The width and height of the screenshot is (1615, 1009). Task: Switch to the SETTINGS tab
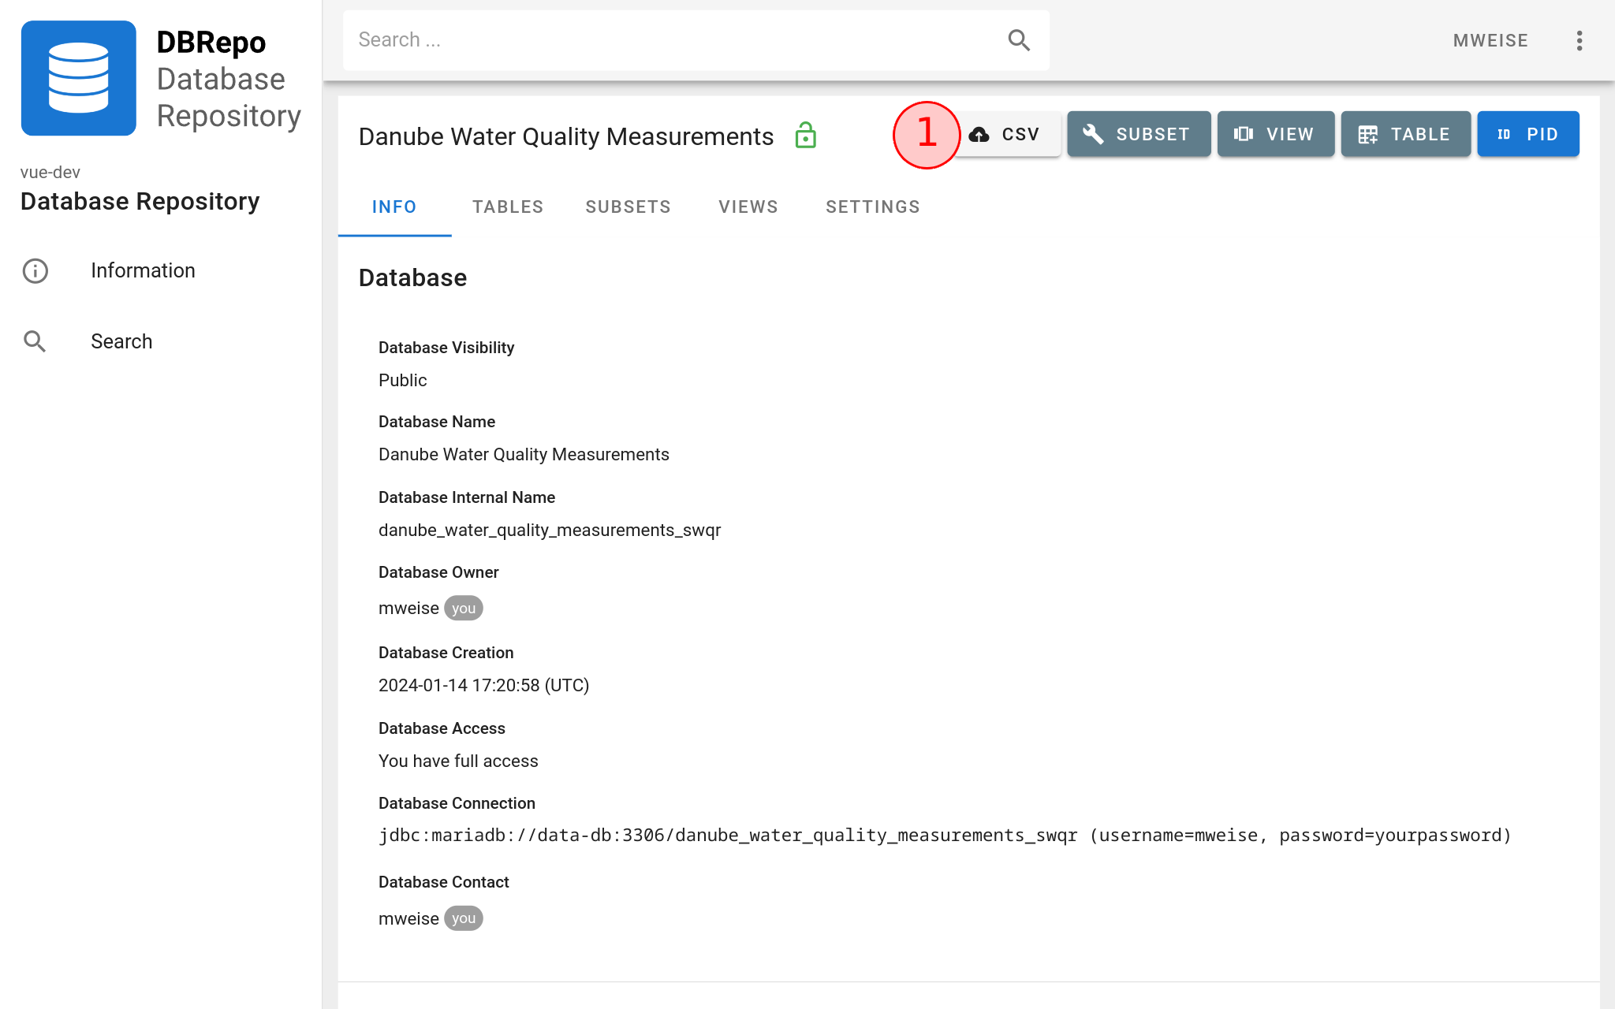tap(873, 207)
